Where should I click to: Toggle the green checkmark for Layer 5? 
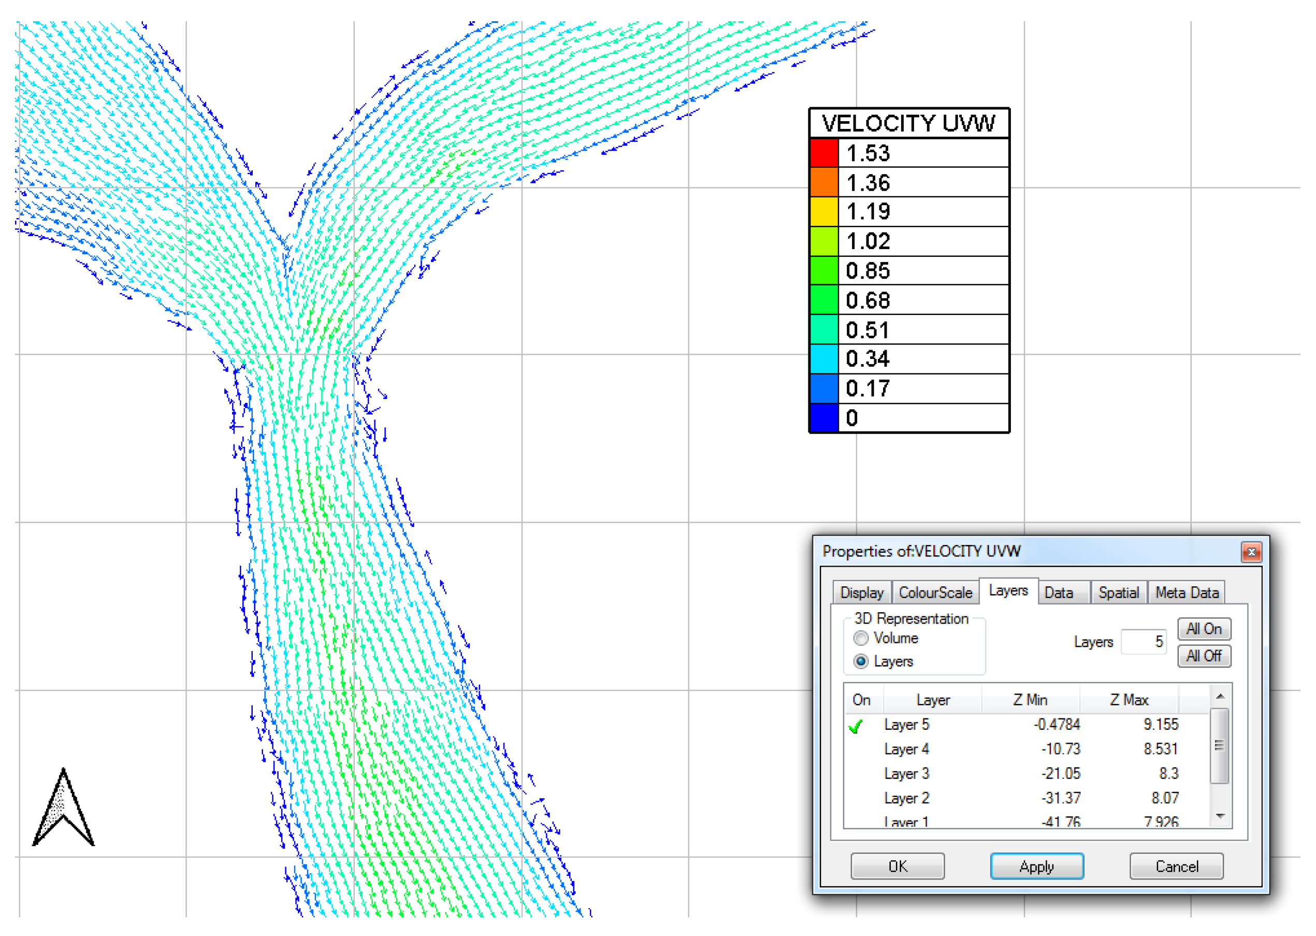coord(856,726)
